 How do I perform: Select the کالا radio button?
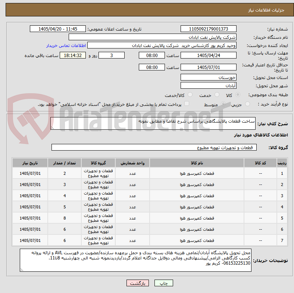(x=238, y=95)
